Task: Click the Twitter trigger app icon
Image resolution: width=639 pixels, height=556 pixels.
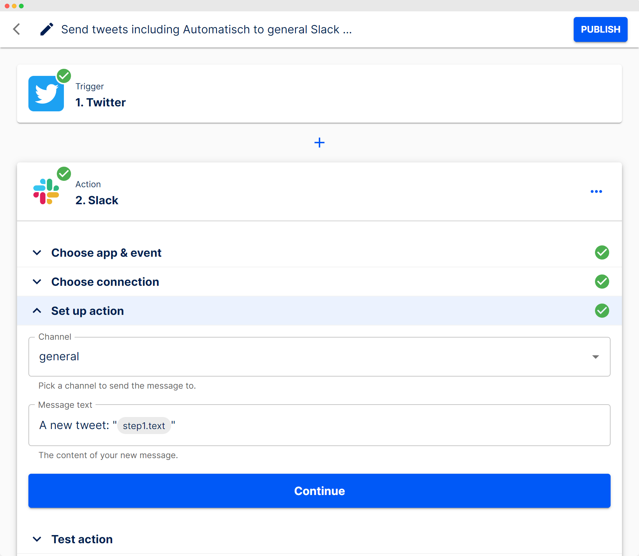Action: click(x=46, y=93)
